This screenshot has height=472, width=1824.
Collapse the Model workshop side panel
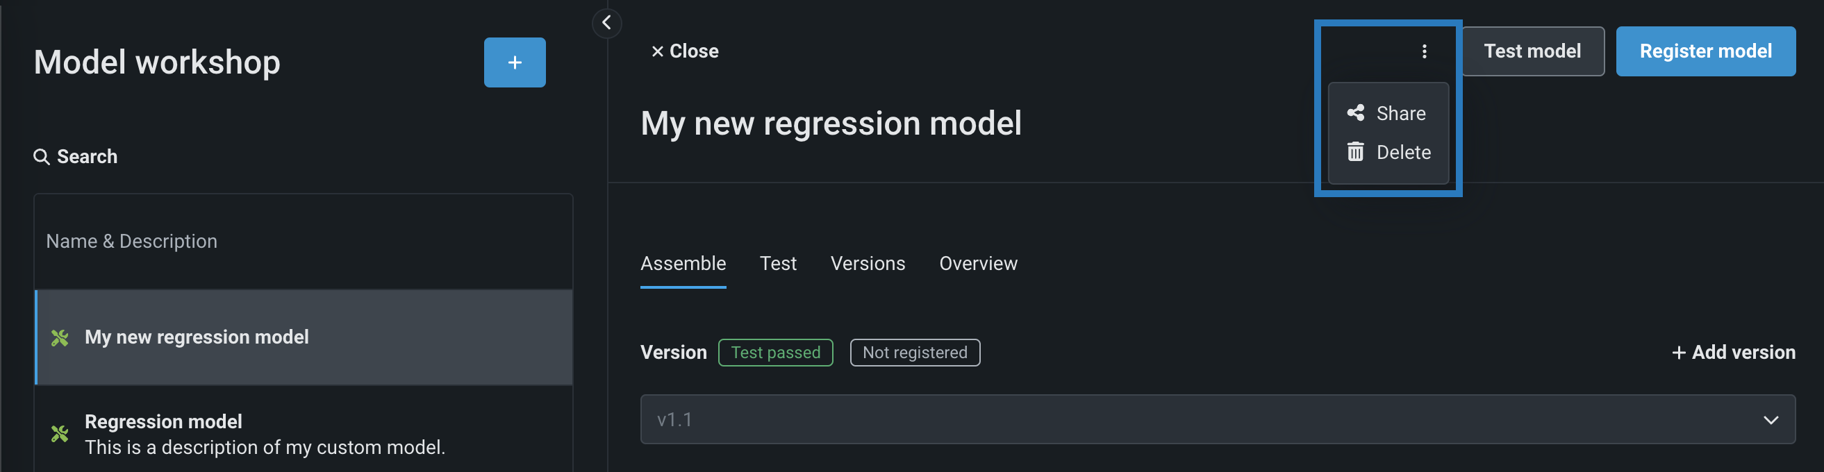(x=606, y=23)
